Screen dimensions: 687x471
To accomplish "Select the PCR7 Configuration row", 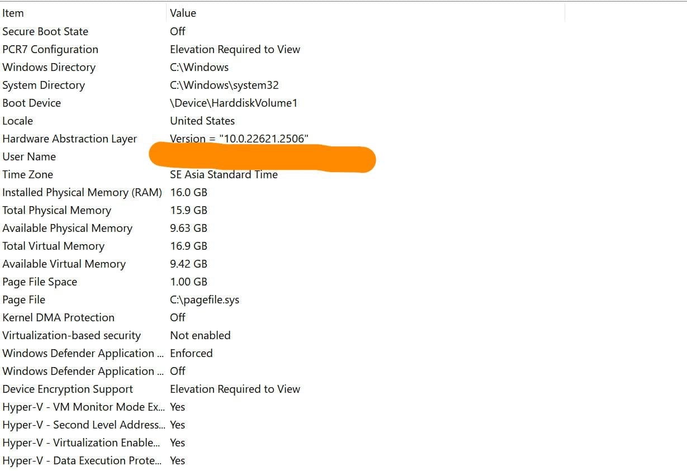I will pos(50,49).
